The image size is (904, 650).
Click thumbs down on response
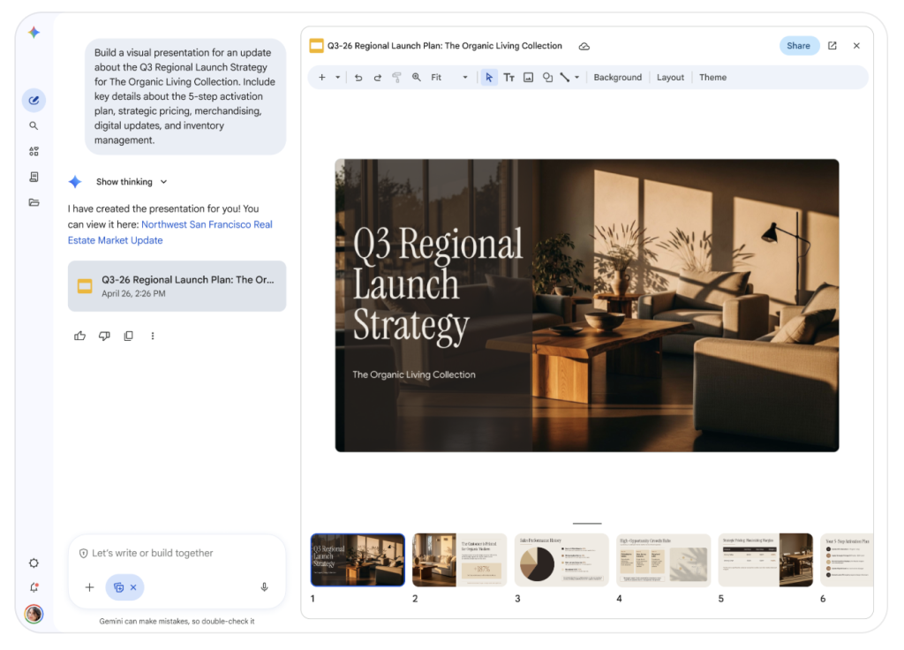pos(104,336)
